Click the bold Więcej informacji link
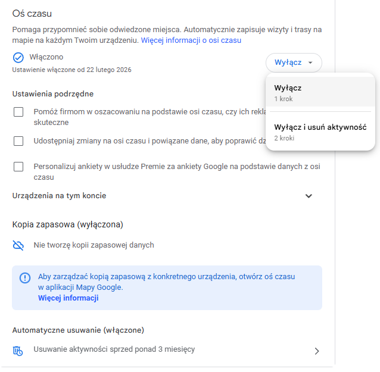Screen dimensions: 380x372 click(68, 298)
